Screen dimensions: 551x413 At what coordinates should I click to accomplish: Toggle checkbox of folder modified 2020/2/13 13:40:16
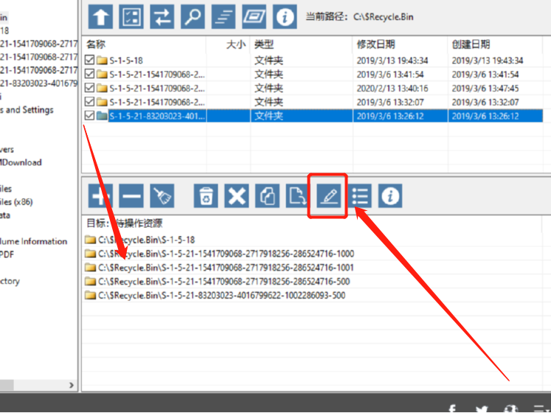tap(89, 88)
